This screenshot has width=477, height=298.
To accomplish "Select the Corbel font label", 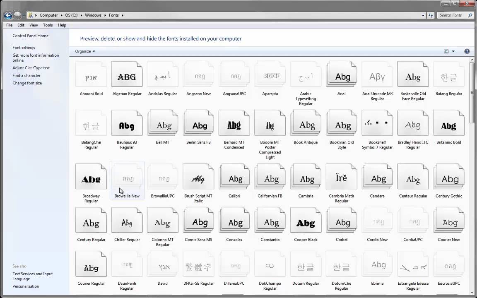I will (341, 240).
